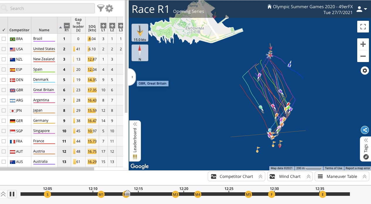Click the leaderboard horizontal scrollbar
Image resolution: width=371 pixels, height=204 pixels.
(47, 169)
